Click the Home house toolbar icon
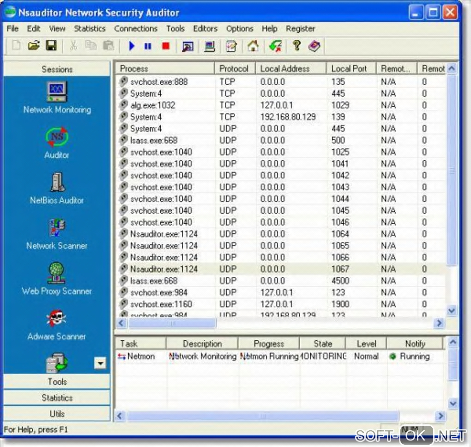The image size is (471, 447). coord(253,46)
